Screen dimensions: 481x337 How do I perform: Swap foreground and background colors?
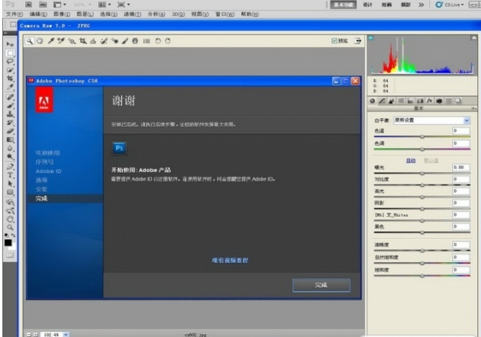[13, 235]
